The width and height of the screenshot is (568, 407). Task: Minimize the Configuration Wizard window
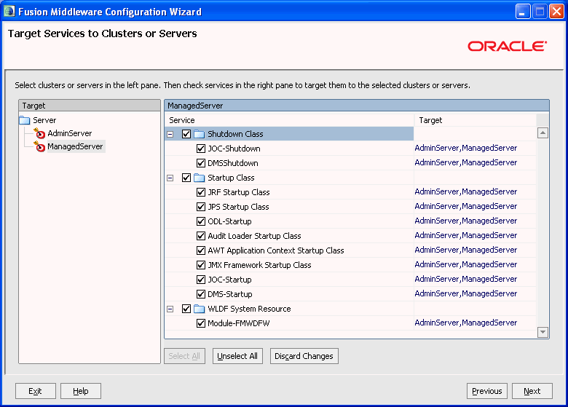coord(523,12)
